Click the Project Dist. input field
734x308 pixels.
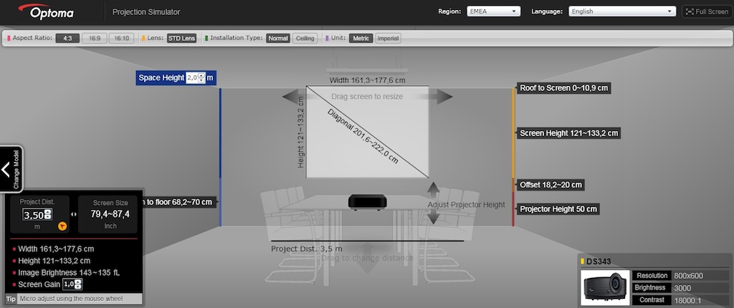33,215
